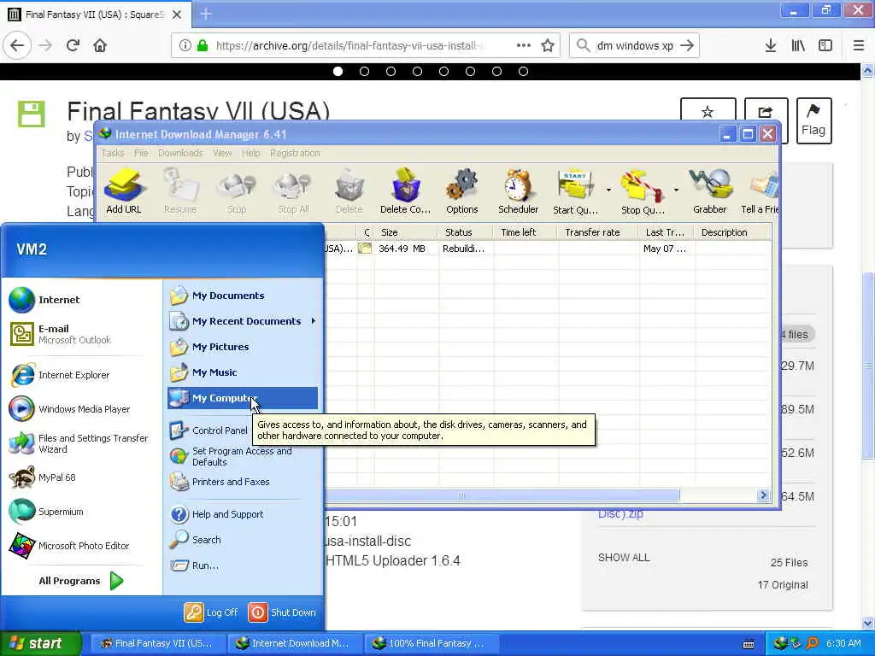Click the IDM horizontal scrollbar right arrow

point(763,495)
